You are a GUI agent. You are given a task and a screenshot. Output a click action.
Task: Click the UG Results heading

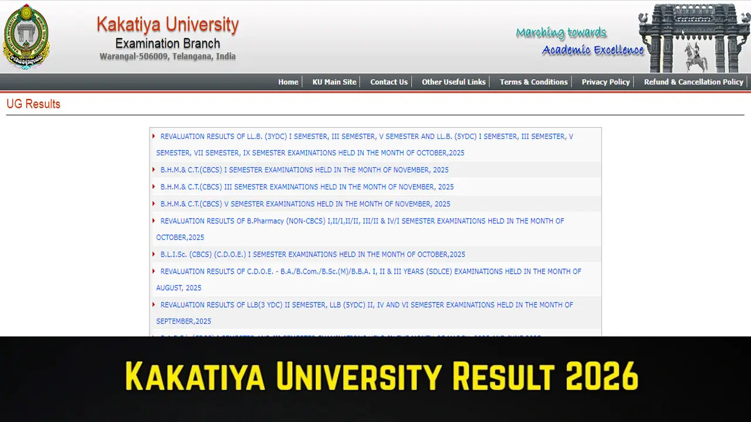point(33,104)
